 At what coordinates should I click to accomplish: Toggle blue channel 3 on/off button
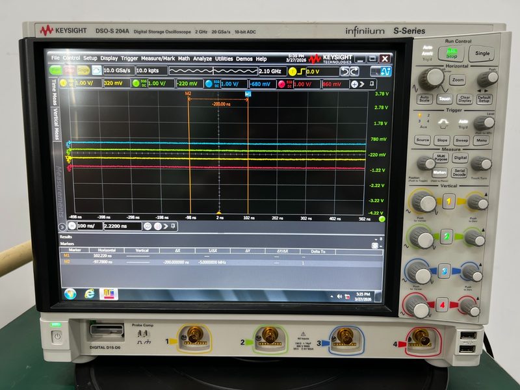click(209, 84)
